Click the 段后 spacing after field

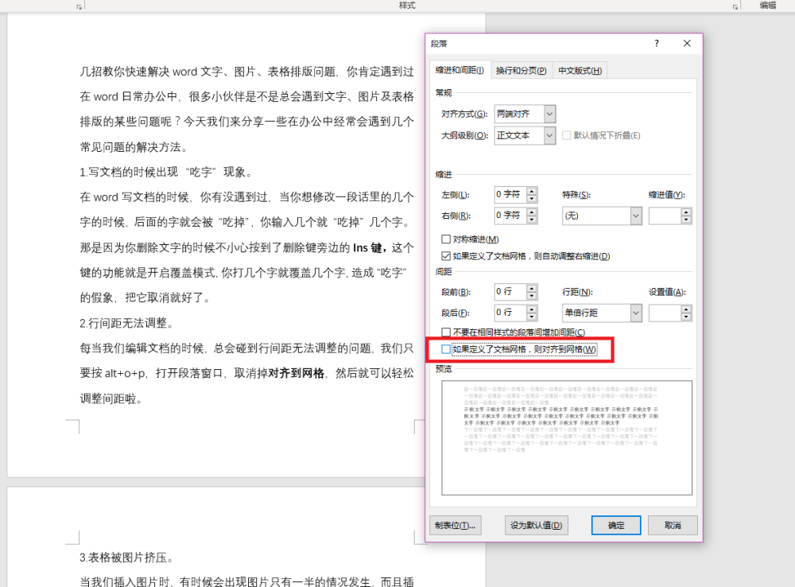(x=510, y=313)
